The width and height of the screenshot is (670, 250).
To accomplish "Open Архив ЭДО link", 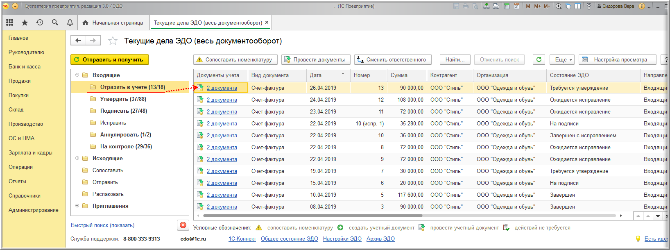I will [x=380, y=239].
